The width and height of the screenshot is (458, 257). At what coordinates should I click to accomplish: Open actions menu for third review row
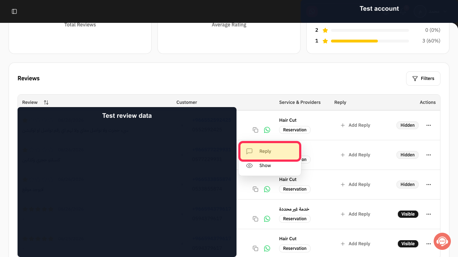click(x=429, y=185)
